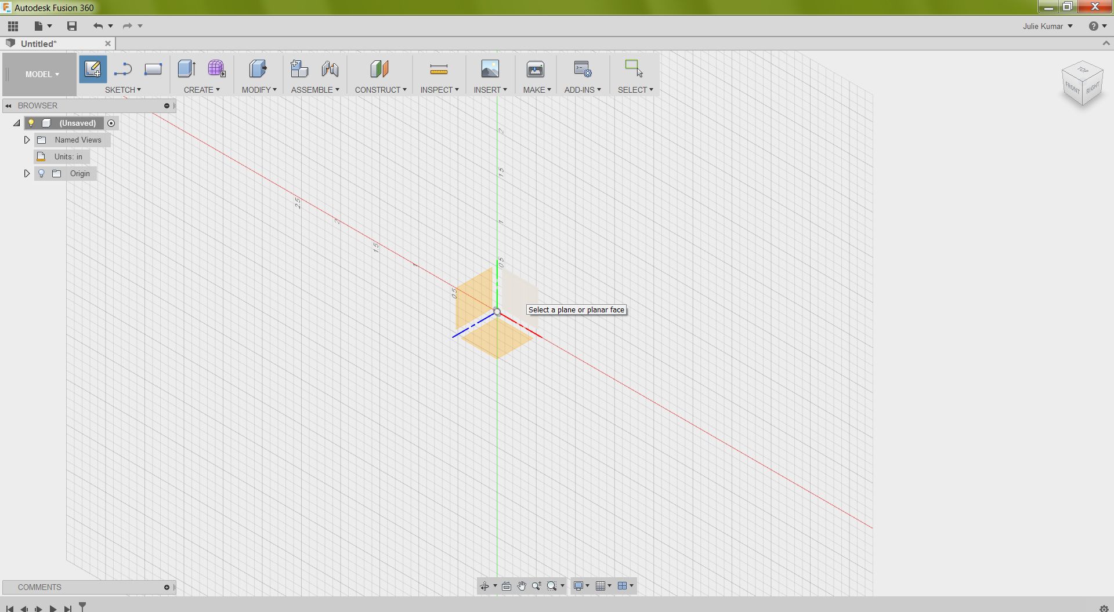Click the Undo button
The width and height of the screenshot is (1114, 612).
click(x=97, y=25)
